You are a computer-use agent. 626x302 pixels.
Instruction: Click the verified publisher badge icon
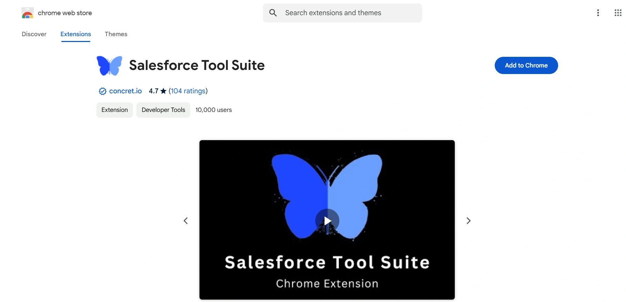point(102,91)
